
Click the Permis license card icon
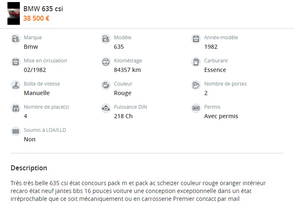(x=196, y=109)
